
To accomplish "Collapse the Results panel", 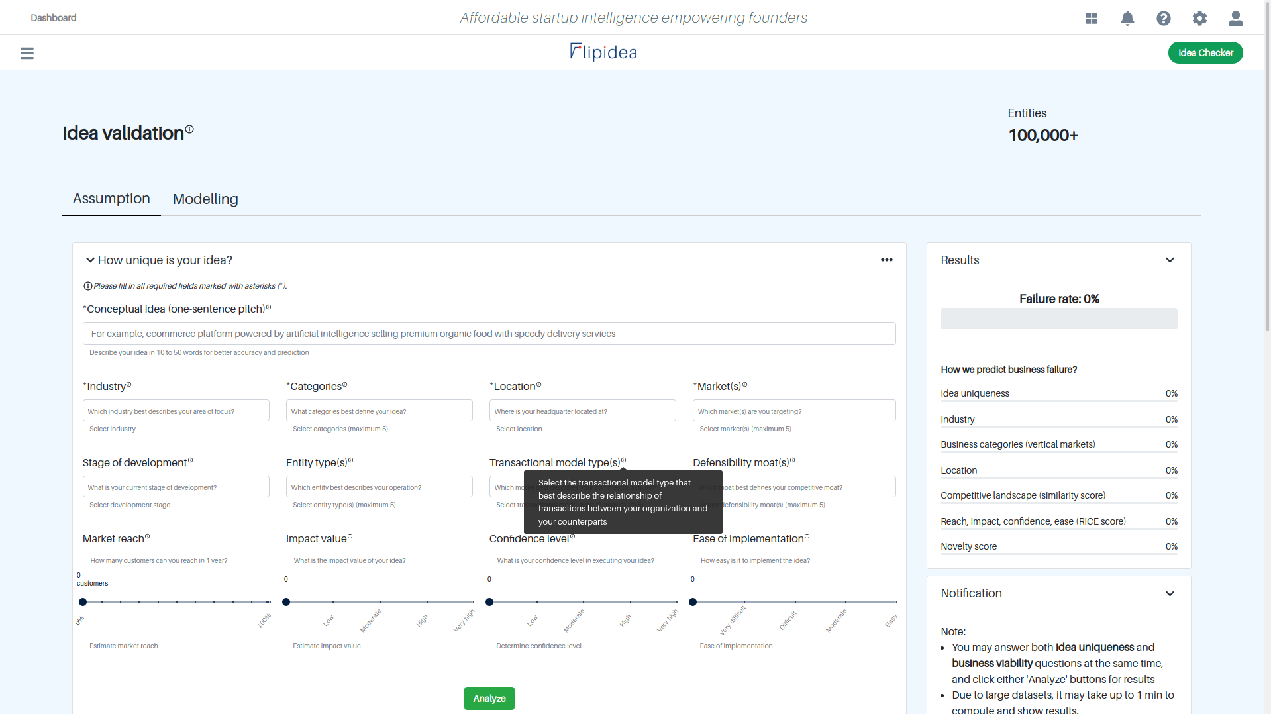I will click(1170, 260).
